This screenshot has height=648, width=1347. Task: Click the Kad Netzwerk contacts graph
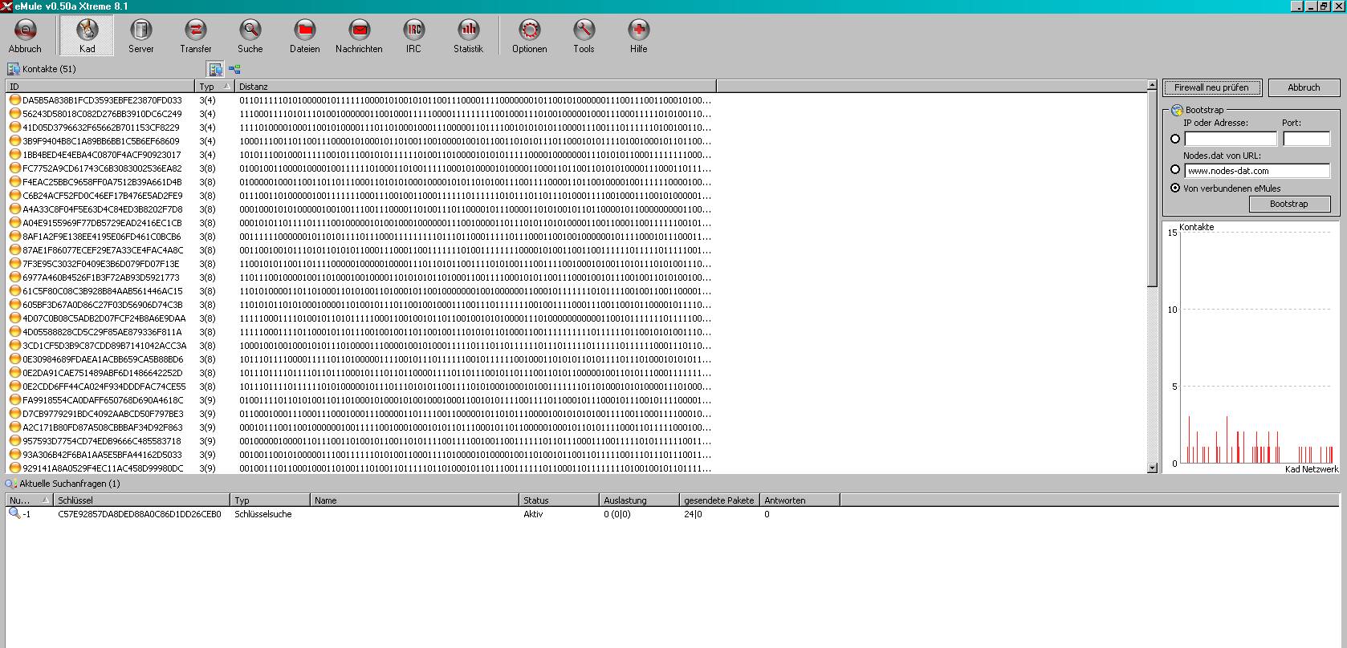click(1251, 348)
